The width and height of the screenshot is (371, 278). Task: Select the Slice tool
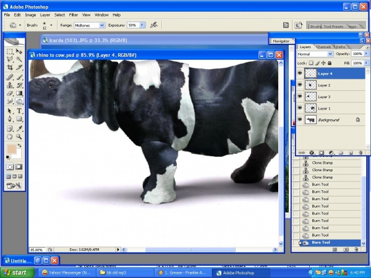point(19,67)
